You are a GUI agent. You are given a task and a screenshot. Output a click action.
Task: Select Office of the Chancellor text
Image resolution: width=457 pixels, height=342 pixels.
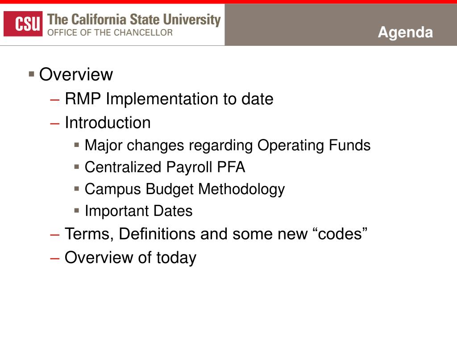click(x=110, y=33)
